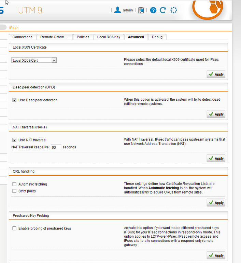Open the Remote Gateways tab
The height and width of the screenshot is (263, 241).
click(55, 37)
